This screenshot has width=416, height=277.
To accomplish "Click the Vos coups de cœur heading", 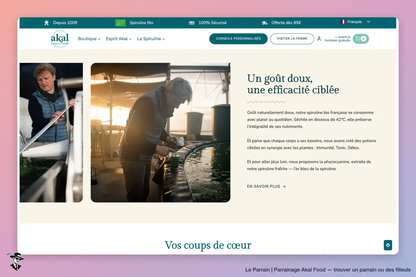I will point(208,245).
